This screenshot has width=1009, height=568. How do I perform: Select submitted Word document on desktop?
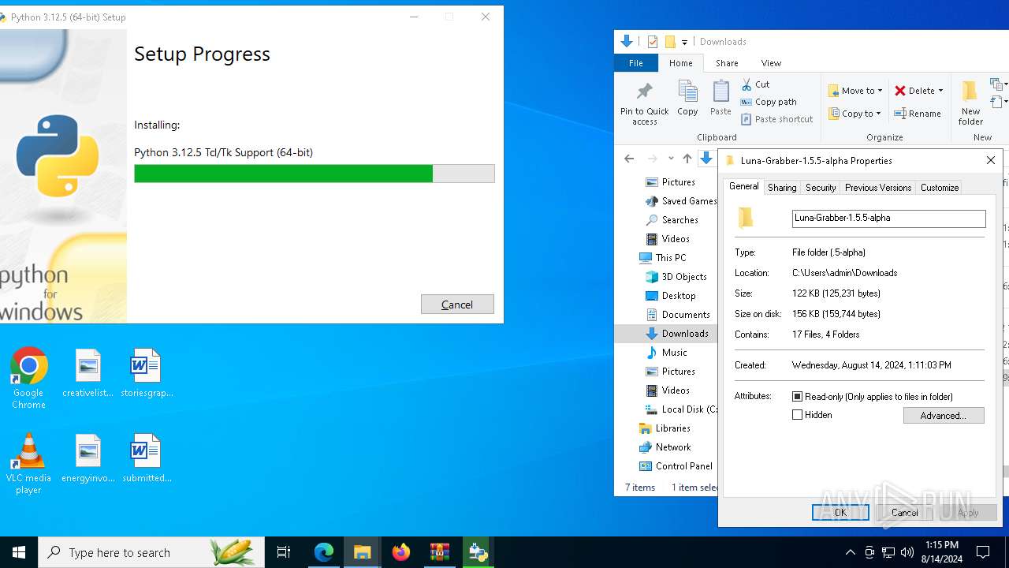coord(147,459)
